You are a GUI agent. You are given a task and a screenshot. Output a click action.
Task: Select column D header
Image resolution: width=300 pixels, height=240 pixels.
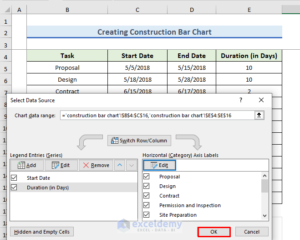[x=192, y=10]
